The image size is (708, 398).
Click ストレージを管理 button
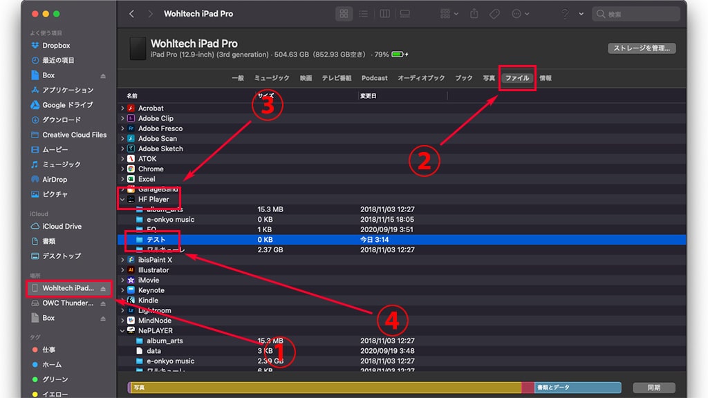point(642,48)
